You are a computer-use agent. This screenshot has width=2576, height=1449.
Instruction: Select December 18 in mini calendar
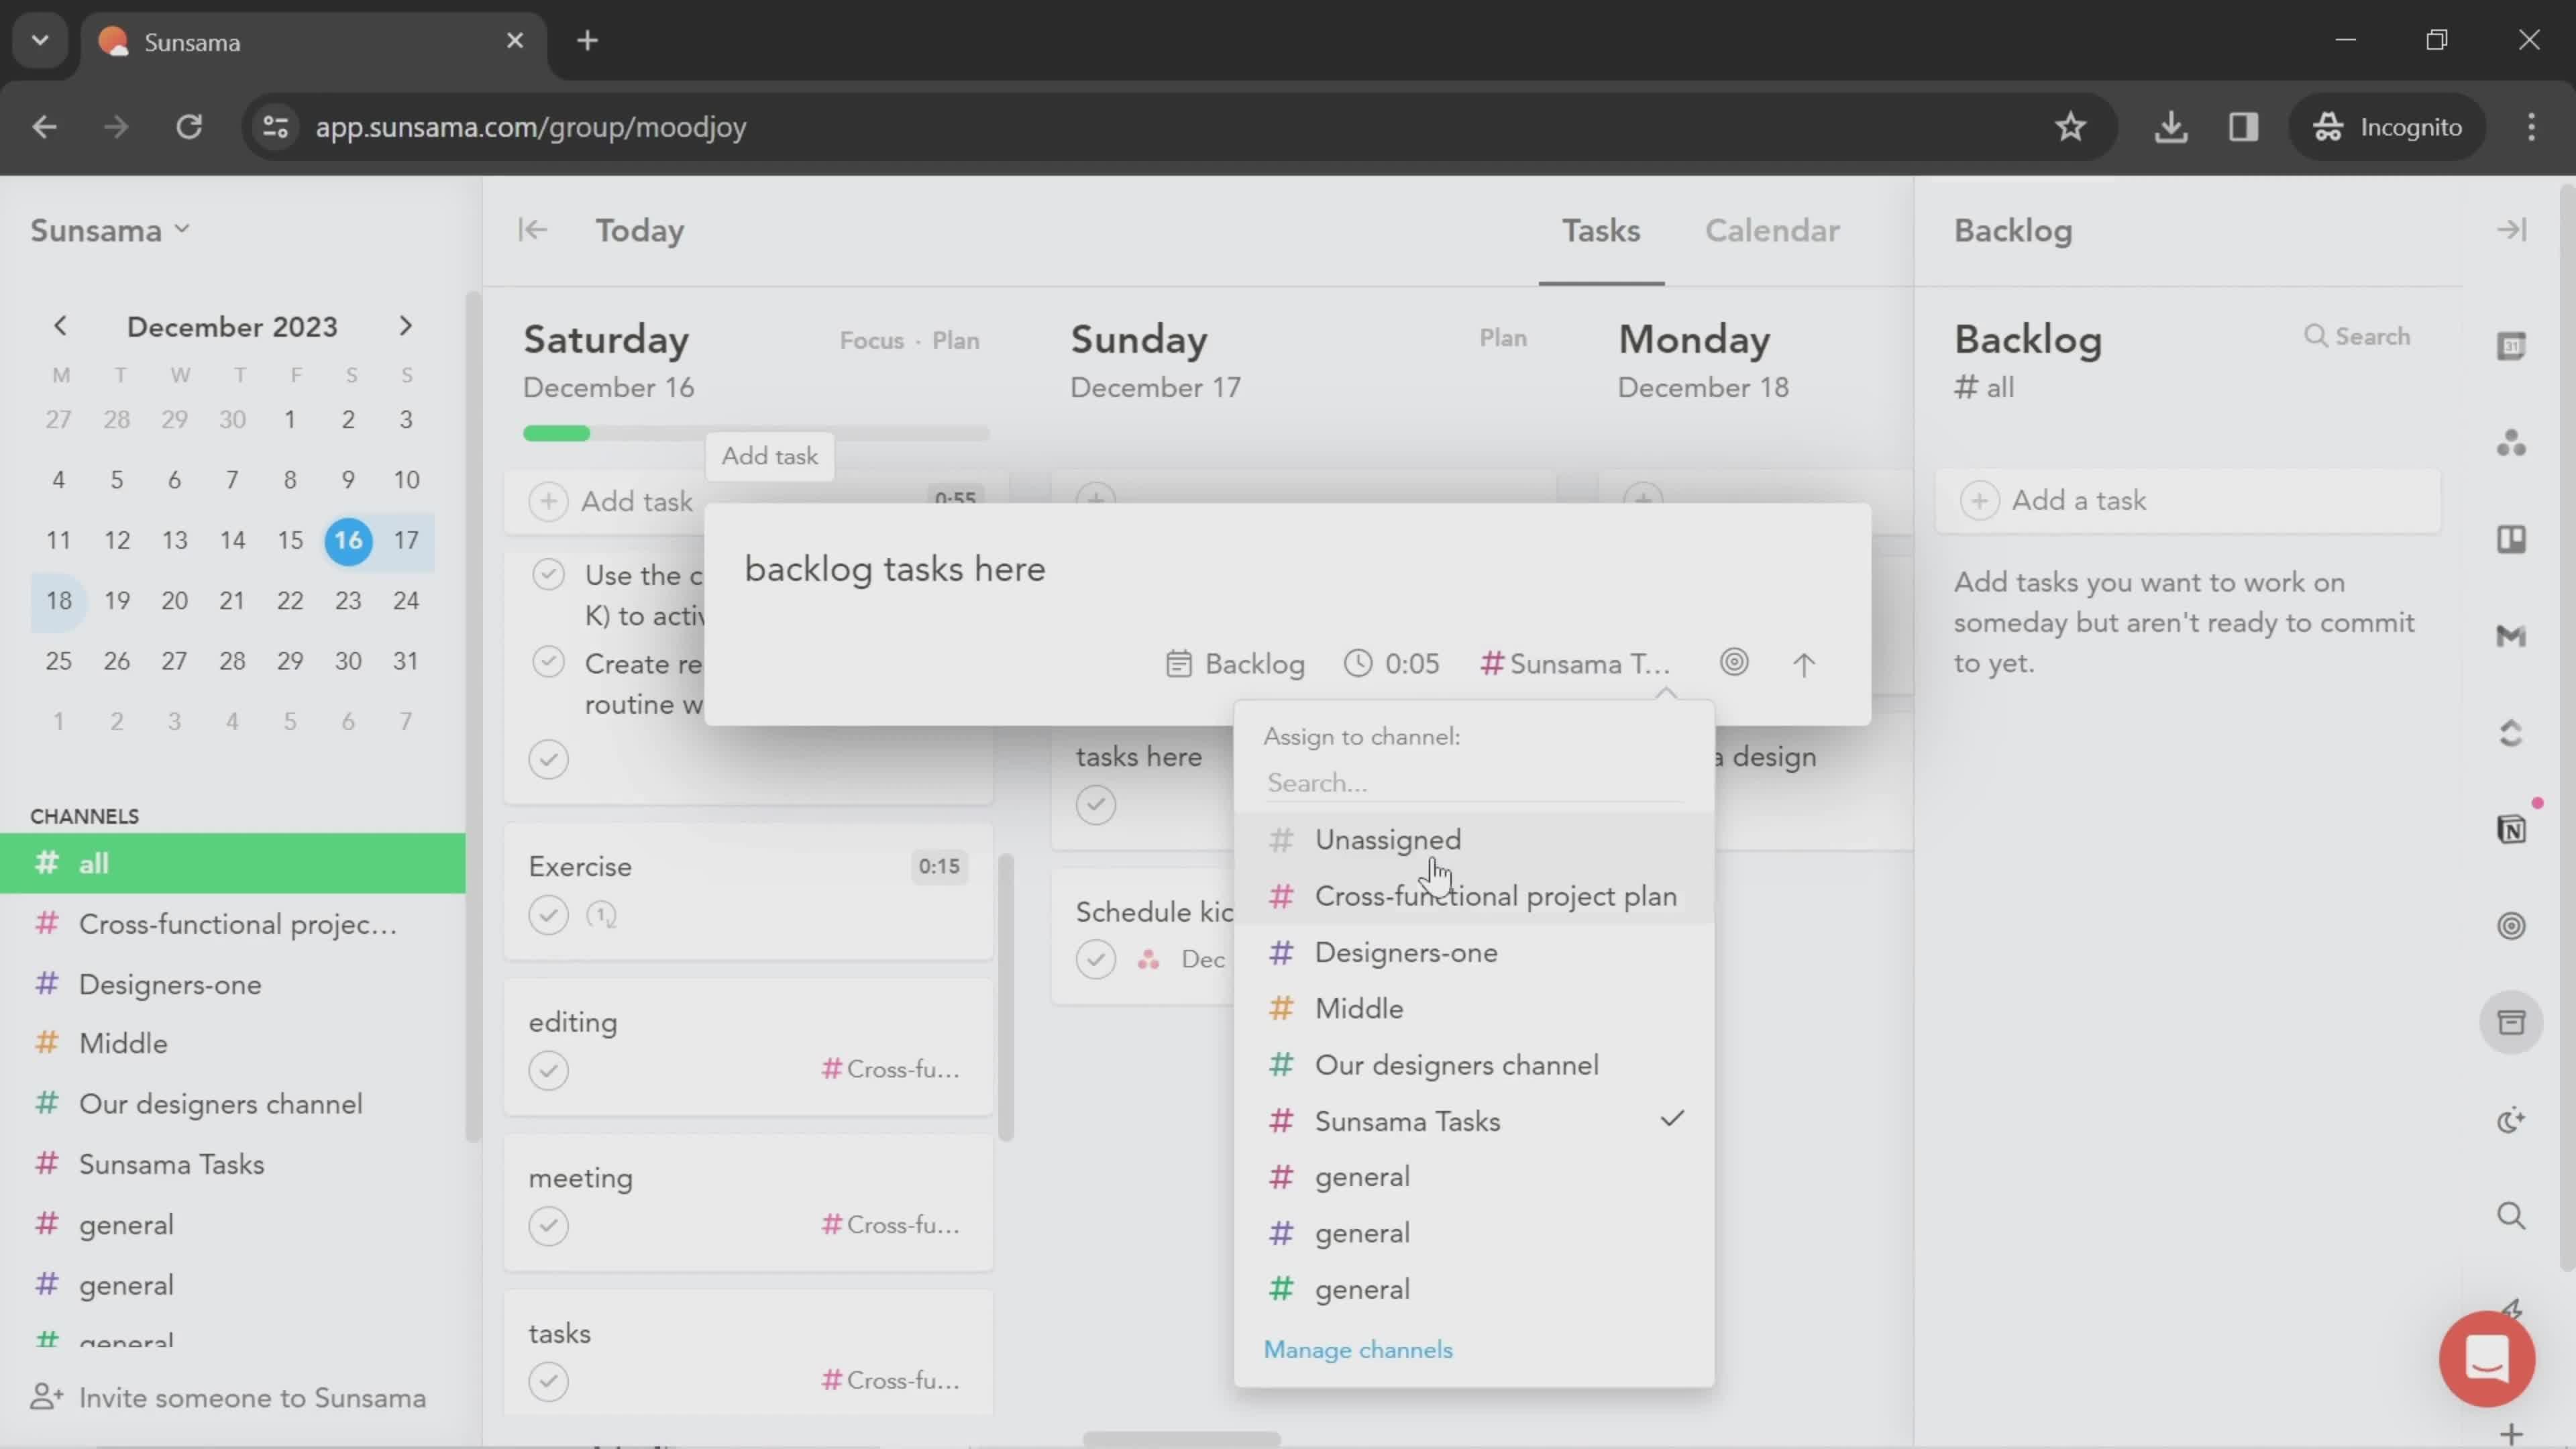click(x=59, y=601)
